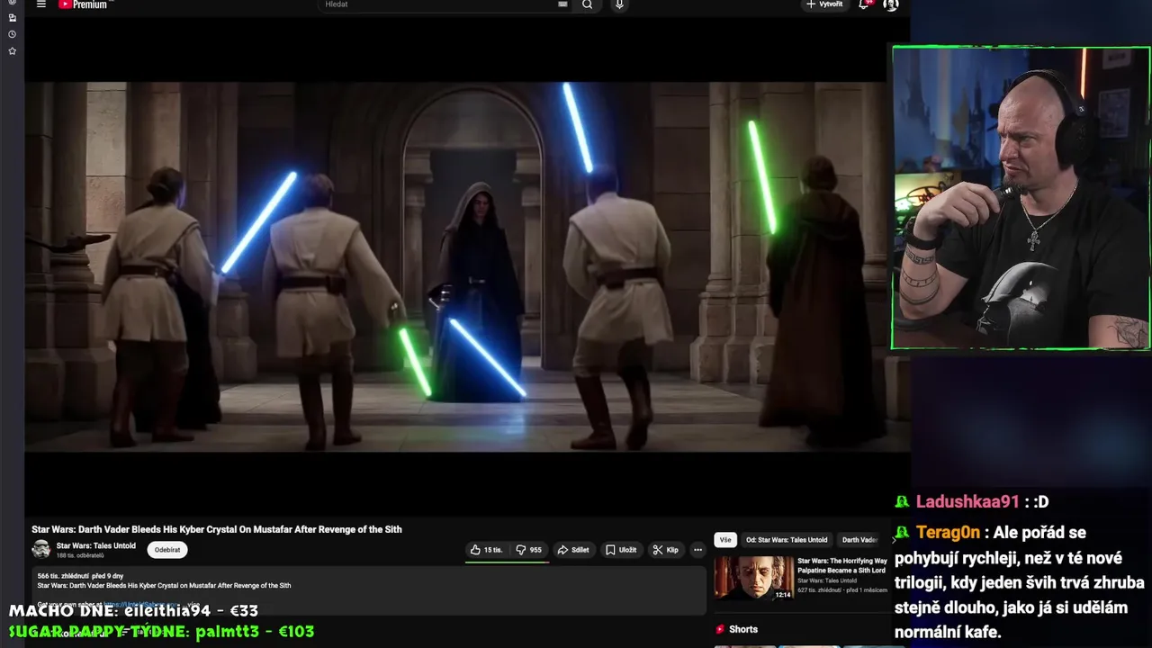Show more filter chips with right arrow
This screenshot has width=1152, height=648.
(x=894, y=540)
